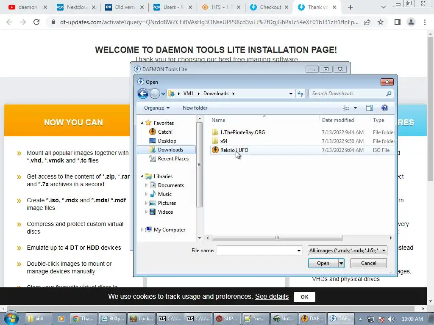This screenshot has height=325, width=434.
Task: Click VM1 in the address breadcrumb
Action: (x=188, y=94)
